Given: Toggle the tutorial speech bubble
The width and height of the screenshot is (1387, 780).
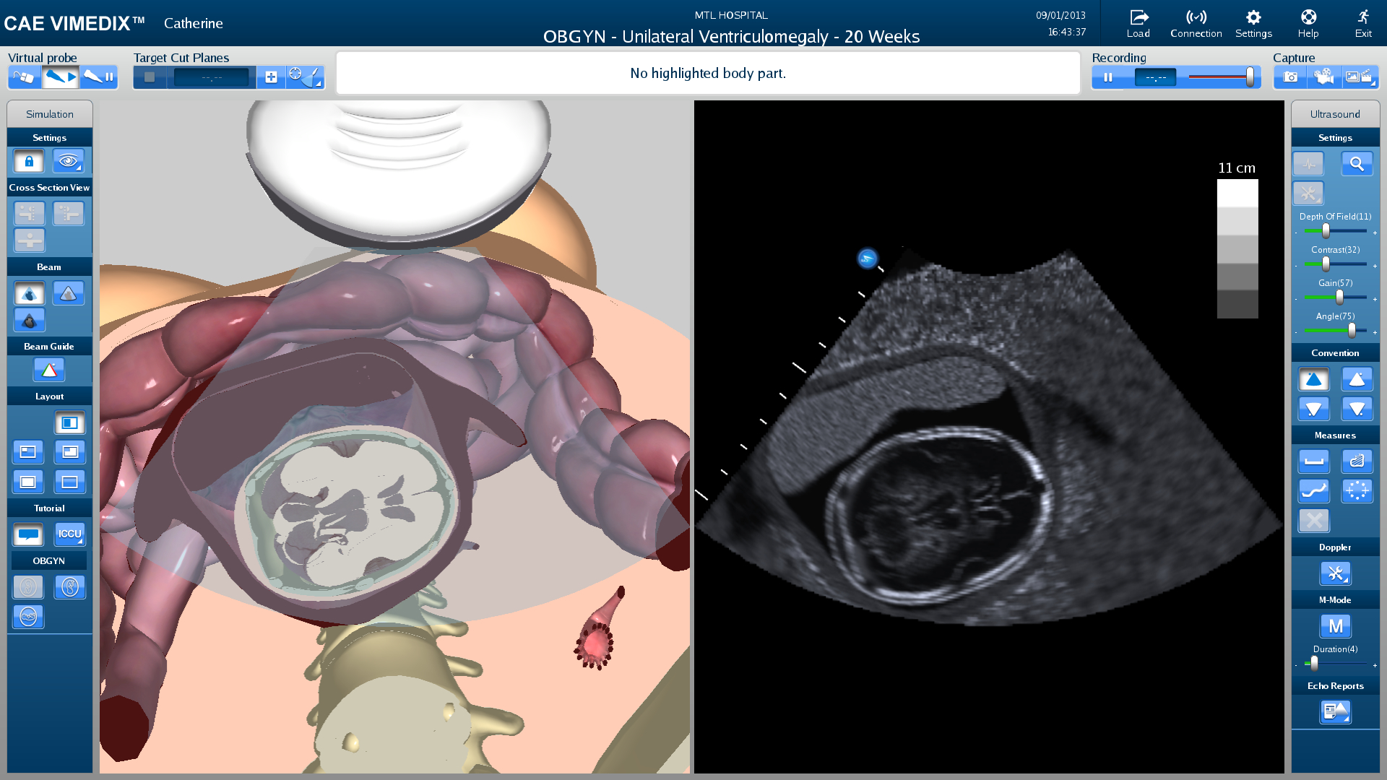Looking at the screenshot, I should click(28, 534).
